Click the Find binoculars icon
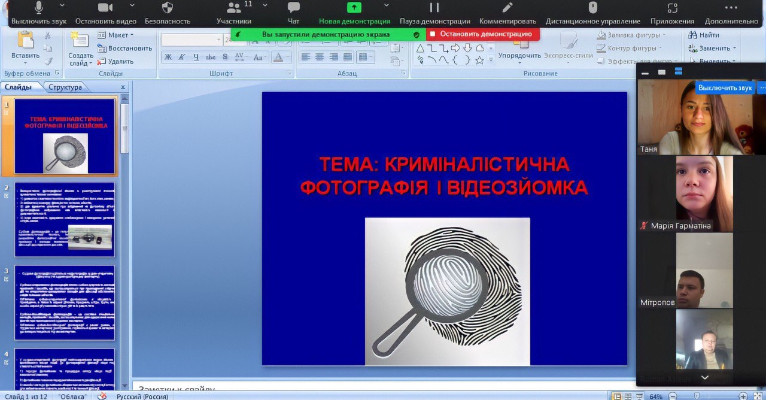 pos(692,35)
